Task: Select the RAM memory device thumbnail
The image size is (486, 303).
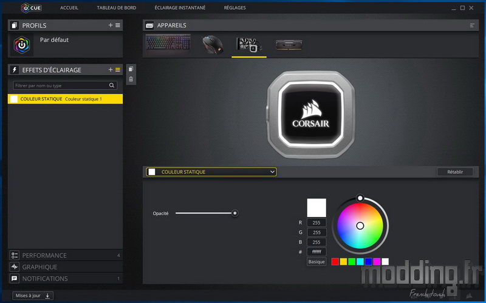Action: point(289,45)
